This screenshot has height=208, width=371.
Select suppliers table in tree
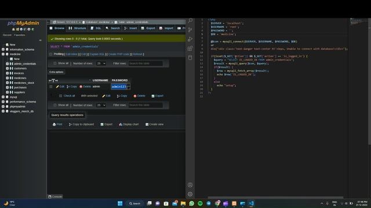19,92
